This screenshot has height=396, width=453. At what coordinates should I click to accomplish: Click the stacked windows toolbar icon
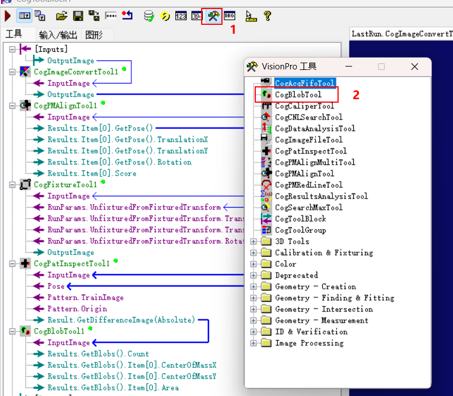pos(40,16)
